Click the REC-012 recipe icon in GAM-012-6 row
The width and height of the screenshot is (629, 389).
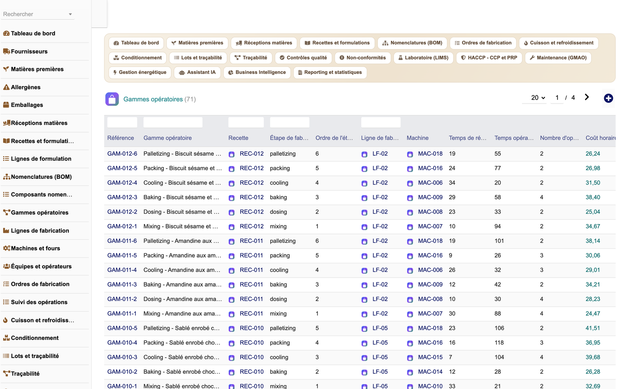coord(232,154)
